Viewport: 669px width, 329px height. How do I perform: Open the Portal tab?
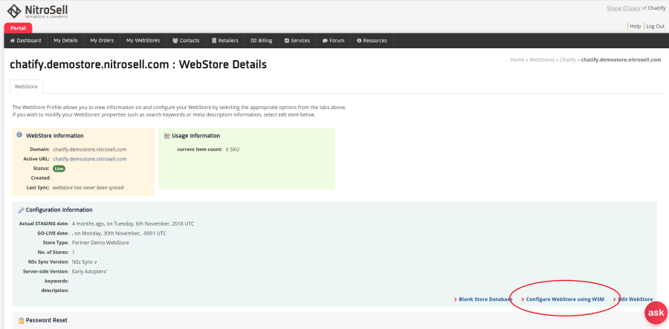tap(18, 28)
